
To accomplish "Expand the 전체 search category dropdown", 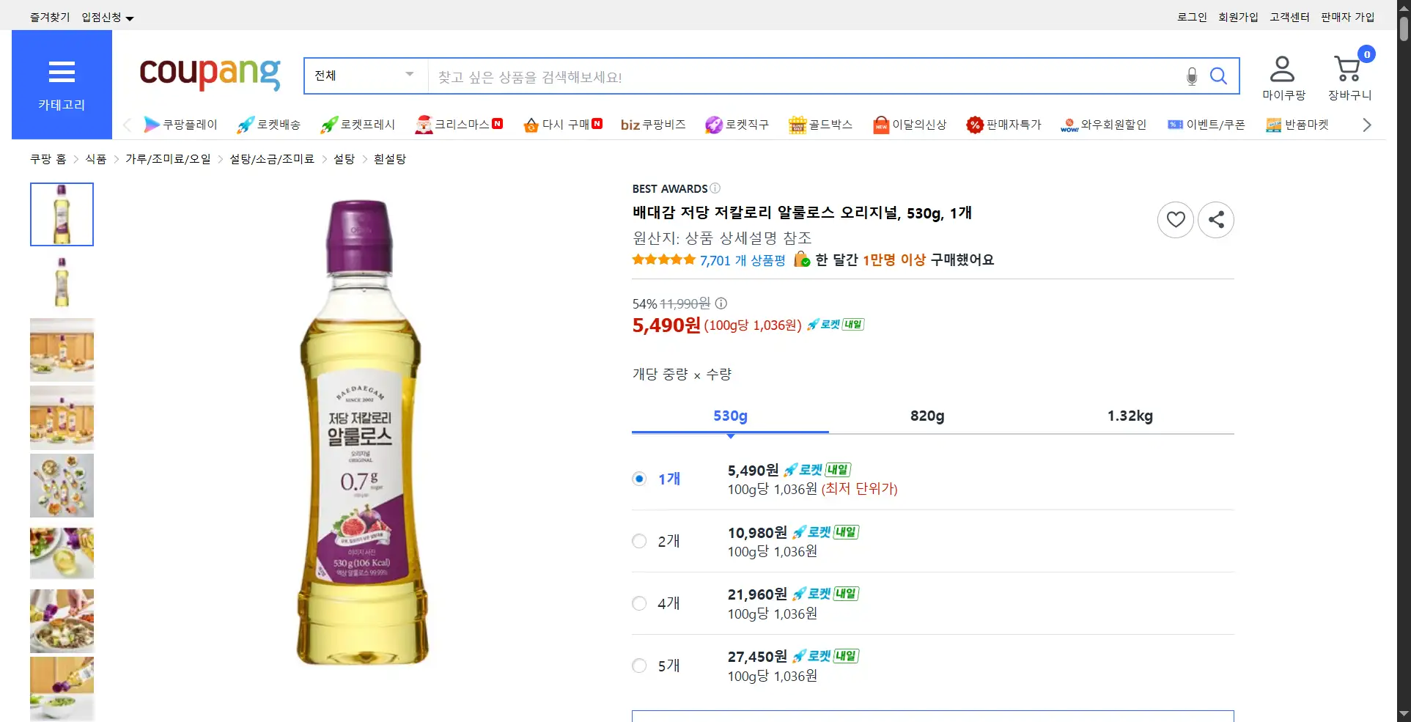I will coord(364,75).
